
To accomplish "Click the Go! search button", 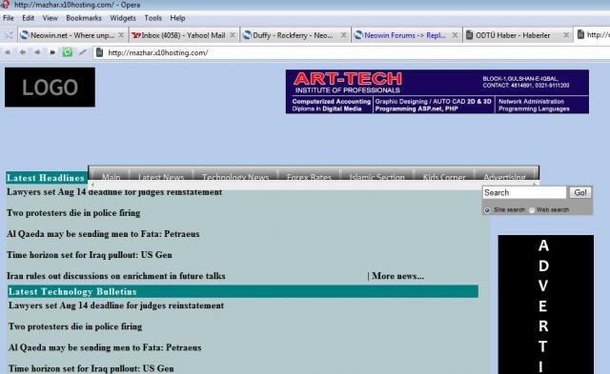I will [580, 192].
